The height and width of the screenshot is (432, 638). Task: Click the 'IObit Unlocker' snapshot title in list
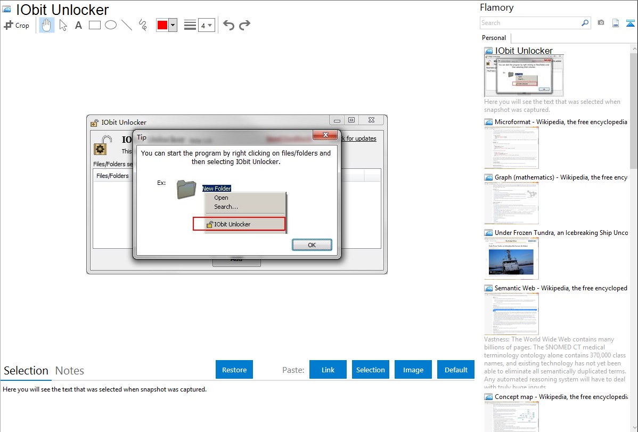click(x=524, y=51)
